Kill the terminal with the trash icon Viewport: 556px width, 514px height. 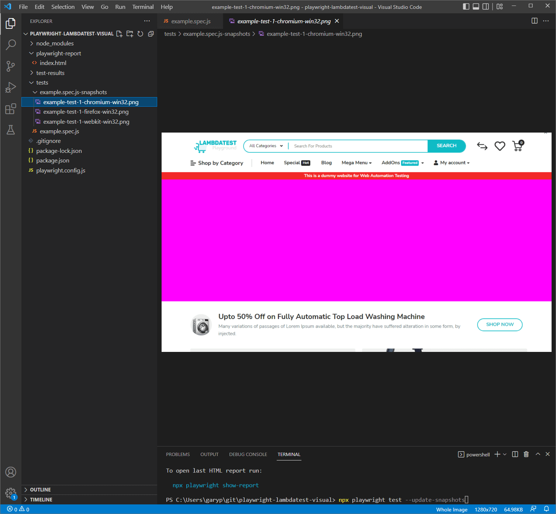(526, 454)
